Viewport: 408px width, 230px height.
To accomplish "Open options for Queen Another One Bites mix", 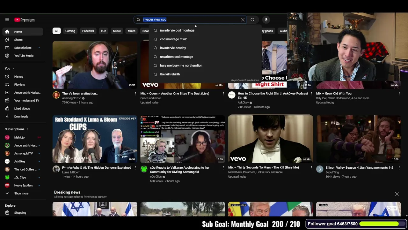I will point(223,94).
